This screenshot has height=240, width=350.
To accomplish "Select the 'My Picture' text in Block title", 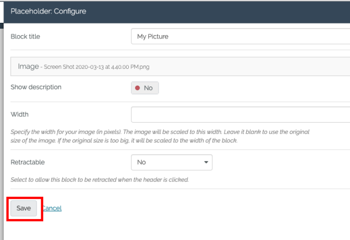I will [153, 37].
